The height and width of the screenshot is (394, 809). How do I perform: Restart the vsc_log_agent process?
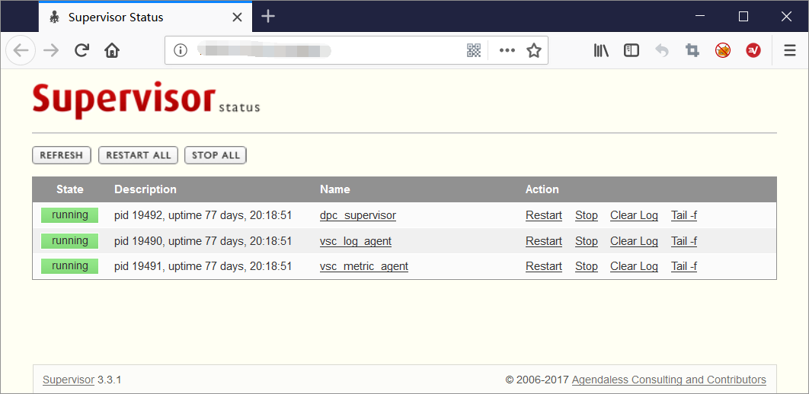[544, 241]
